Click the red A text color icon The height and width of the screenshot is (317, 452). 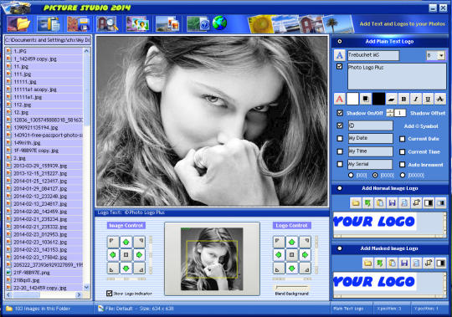point(340,99)
